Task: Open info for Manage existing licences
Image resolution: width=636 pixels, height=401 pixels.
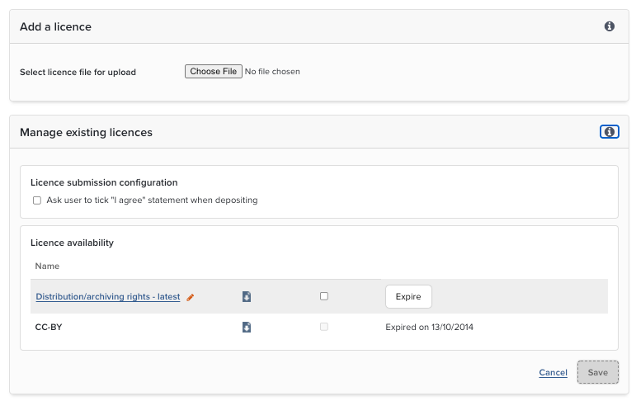Action: (x=610, y=132)
